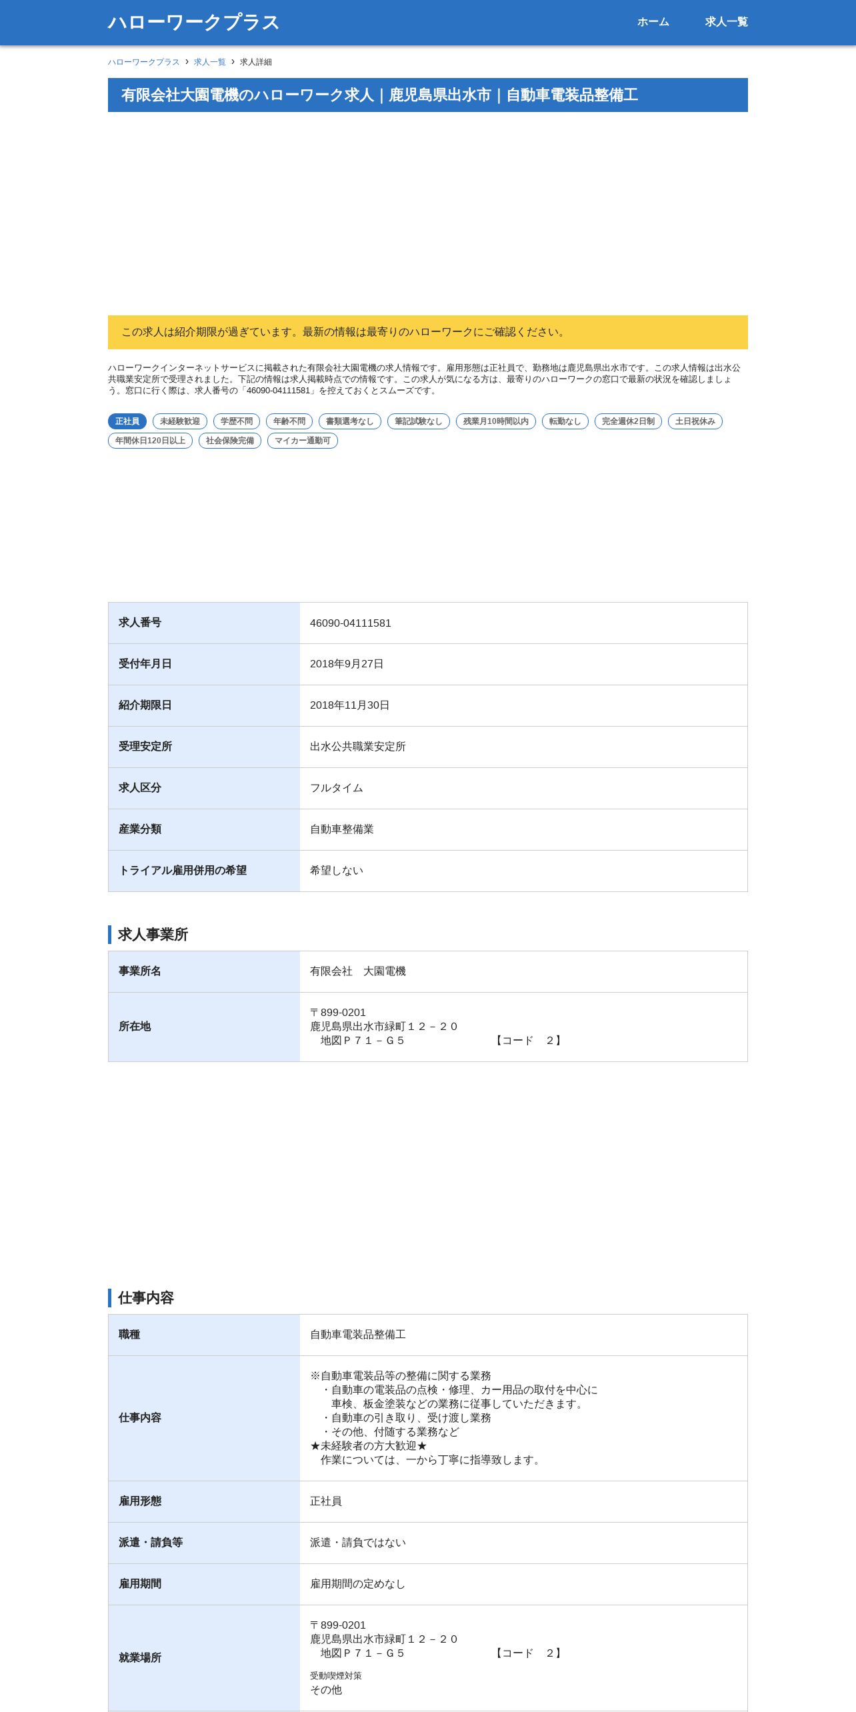Click the 求人区分 row label
The height and width of the screenshot is (1712, 856).
click(x=140, y=788)
